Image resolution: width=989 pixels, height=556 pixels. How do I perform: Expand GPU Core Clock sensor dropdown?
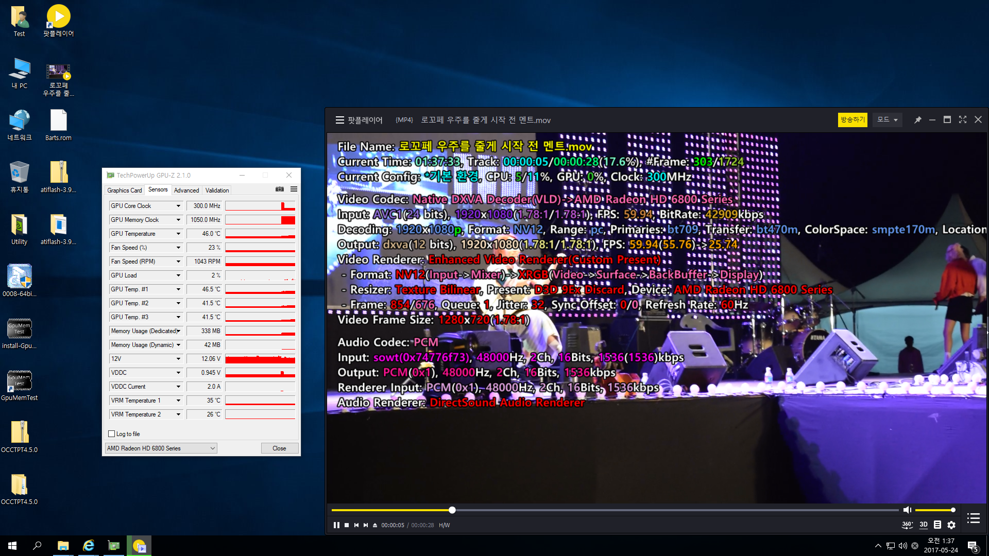point(178,206)
